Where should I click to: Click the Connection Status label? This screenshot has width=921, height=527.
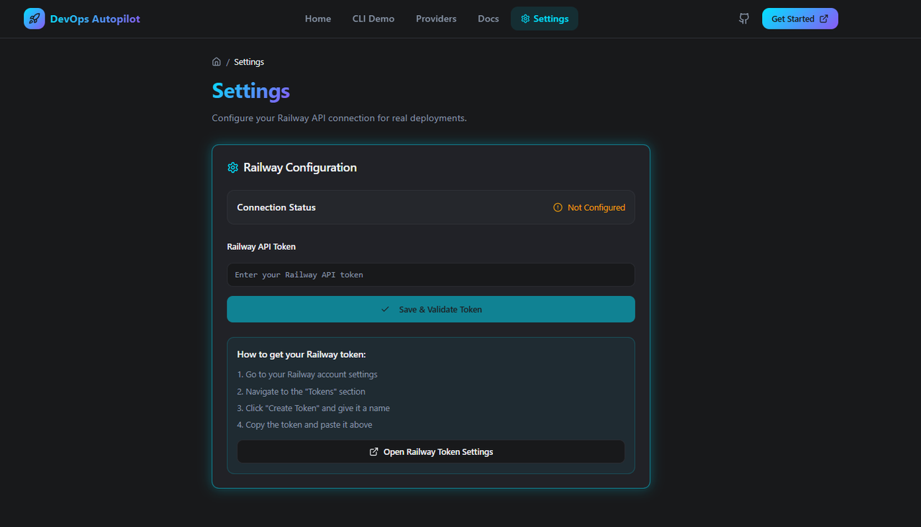point(276,207)
